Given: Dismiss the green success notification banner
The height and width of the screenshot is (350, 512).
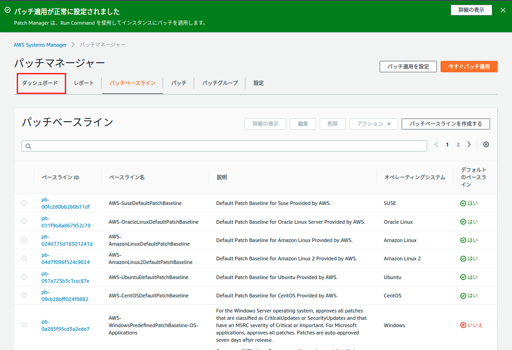Looking at the screenshot, I should pos(502,11).
